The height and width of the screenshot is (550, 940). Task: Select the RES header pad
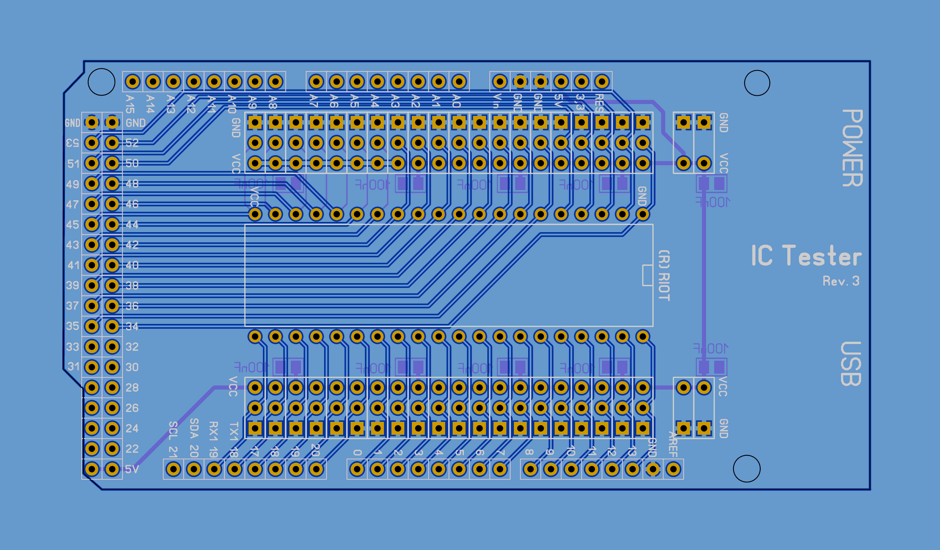tap(602, 81)
